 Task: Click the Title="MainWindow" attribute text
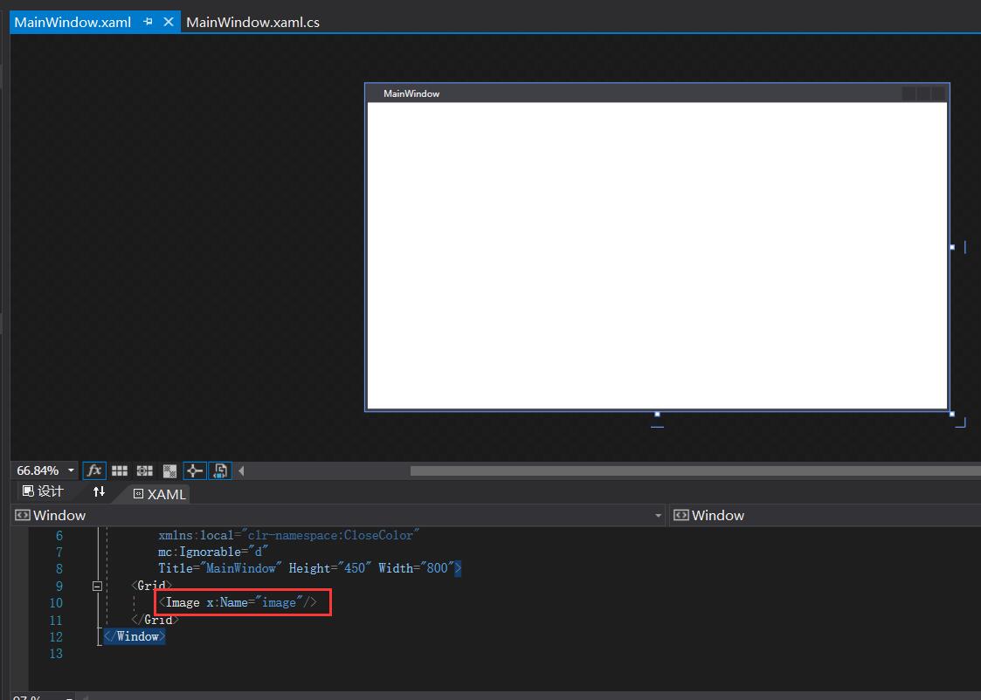(219, 568)
